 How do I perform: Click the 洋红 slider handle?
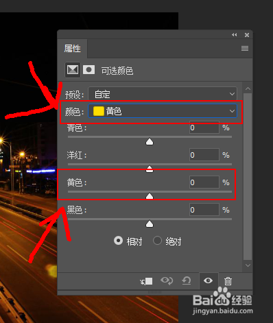150,169
